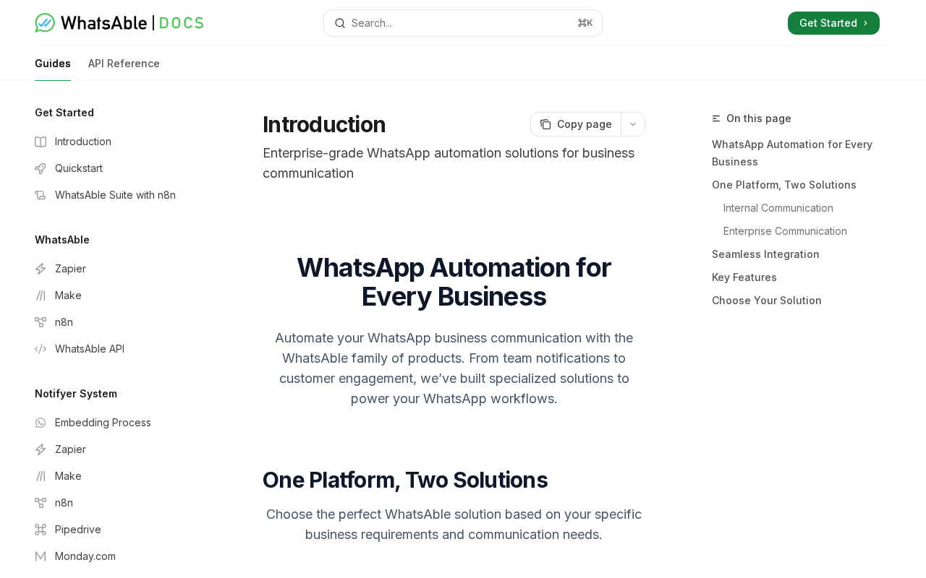
Task: Expand the Copy page dropdown chevron
Action: pyautogui.click(x=633, y=124)
